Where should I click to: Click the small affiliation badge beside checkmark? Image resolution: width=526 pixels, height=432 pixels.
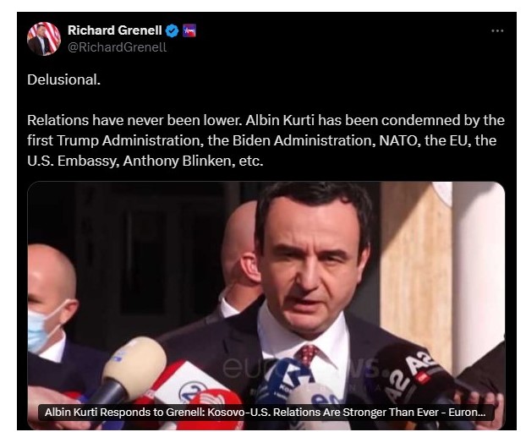[189, 30]
